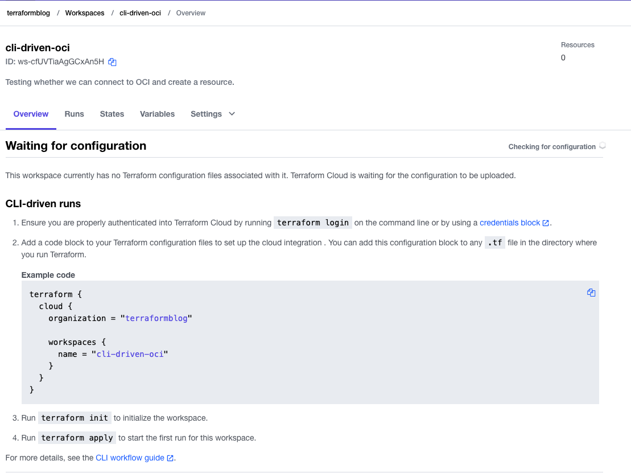Open the CLI workflow guide link
Viewport: 631px width, 473px height.
(x=130, y=458)
